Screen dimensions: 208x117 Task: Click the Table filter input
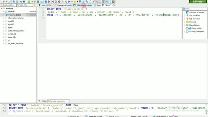pyautogui.click(x=25, y=5)
